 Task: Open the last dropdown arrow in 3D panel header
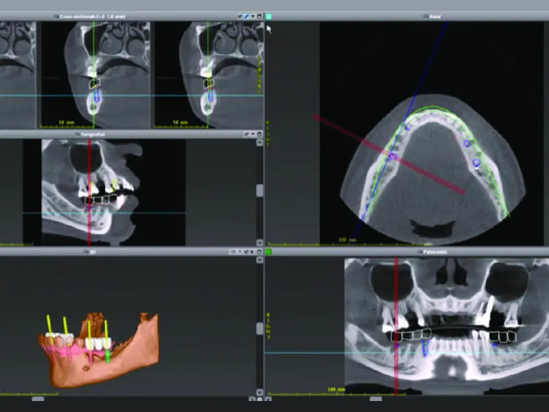click(253, 252)
